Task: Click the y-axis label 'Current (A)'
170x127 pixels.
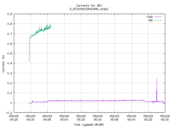Action: point(3,64)
